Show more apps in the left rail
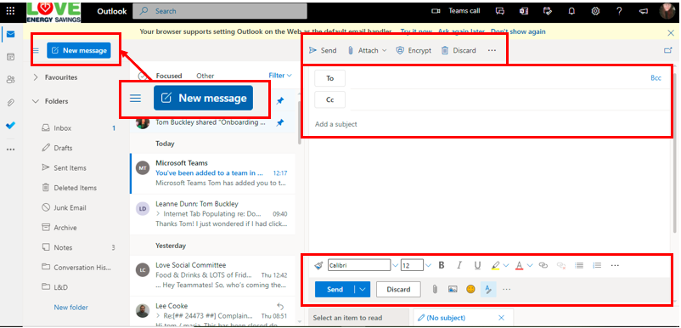This screenshot has width=681, height=328. pyautogui.click(x=10, y=150)
